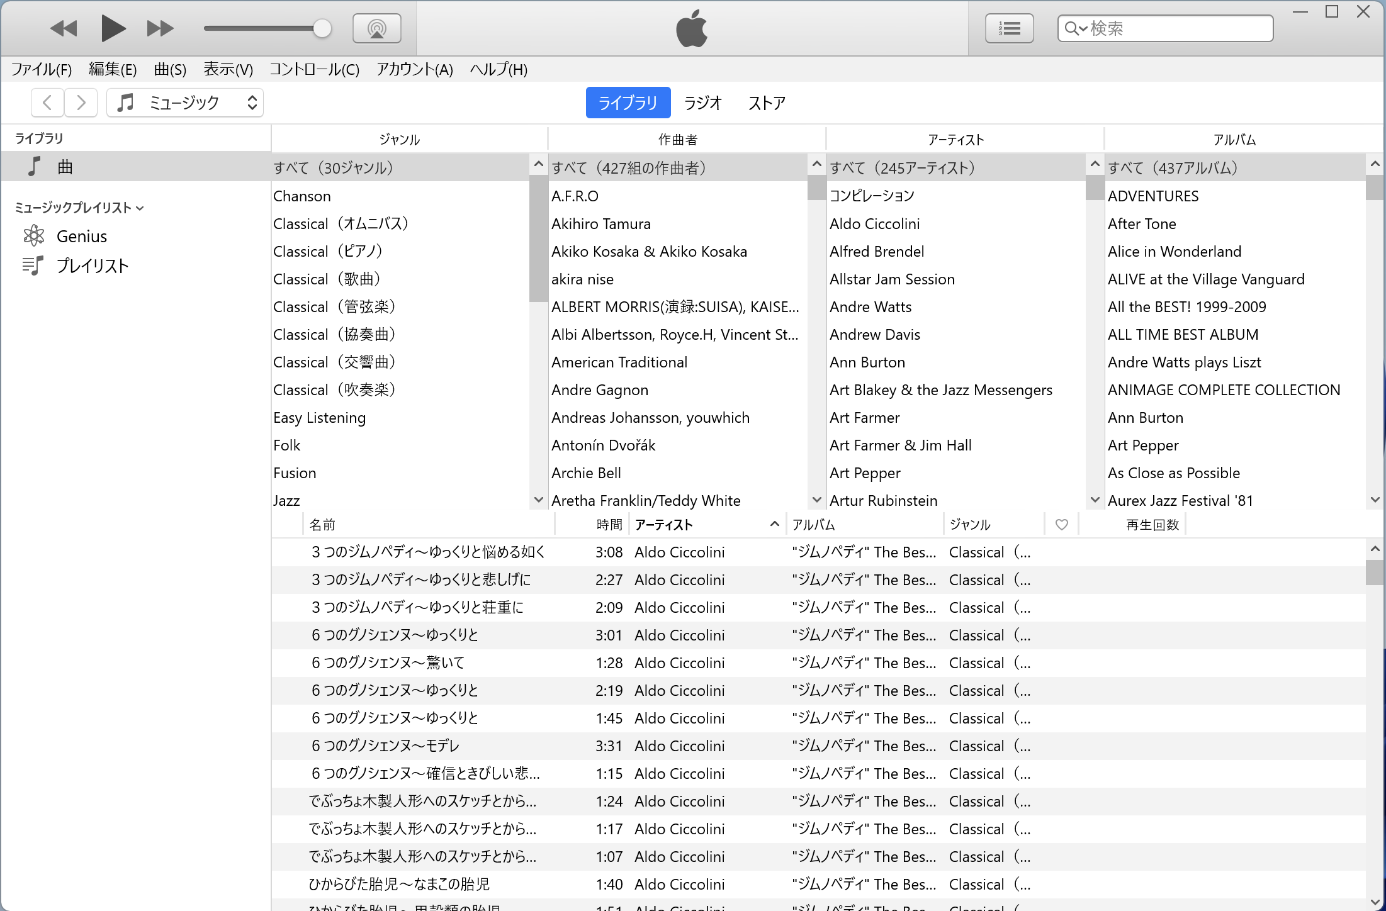Click the back navigation arrow
Image resolution: width=1386 pixels, height=911 pixels.
coord(47,103)
